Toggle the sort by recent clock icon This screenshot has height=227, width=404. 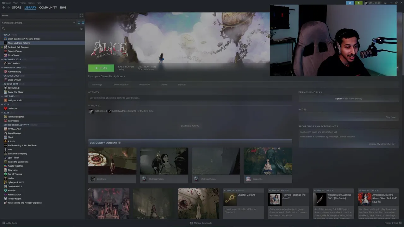tap(79, 23)
